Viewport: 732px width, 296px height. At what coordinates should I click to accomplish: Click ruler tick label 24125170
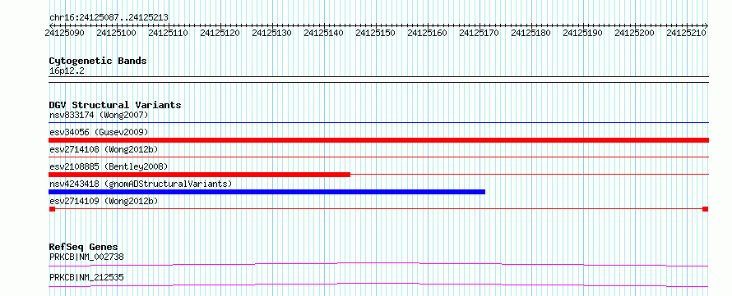click(479, 33)
